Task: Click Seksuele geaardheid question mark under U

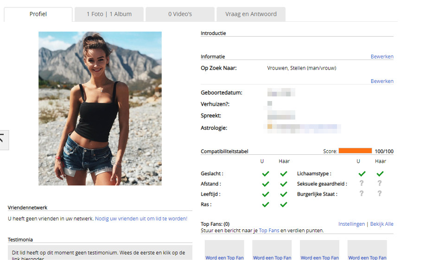Action: pyautogui.click(x=362, y=184)
